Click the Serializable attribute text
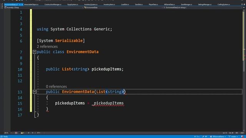The height and width of the screenshot is (138, 246). tap(69, 41)
